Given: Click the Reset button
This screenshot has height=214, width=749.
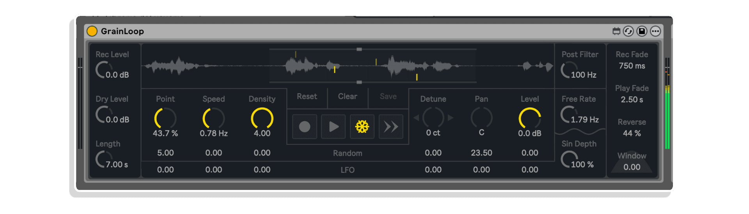Looking at the screenshot, I should click(x=307, y=96).
